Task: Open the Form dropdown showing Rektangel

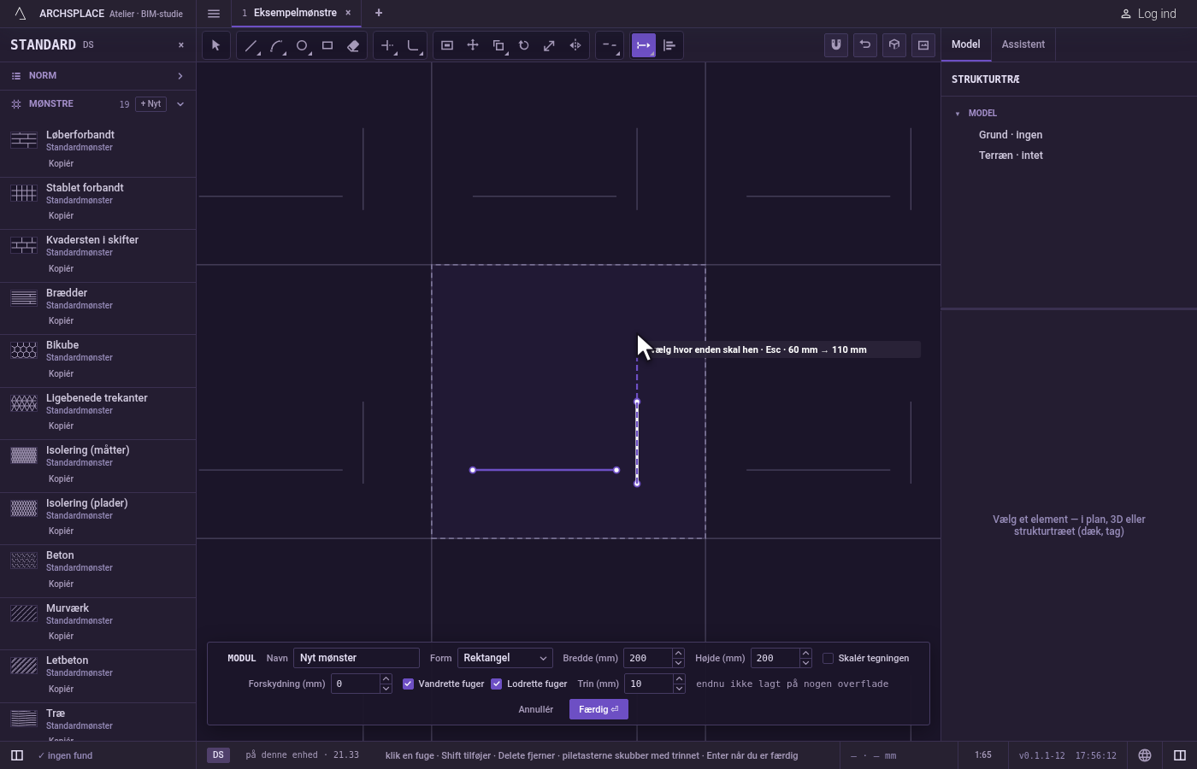Action: [x=505, y=658]
